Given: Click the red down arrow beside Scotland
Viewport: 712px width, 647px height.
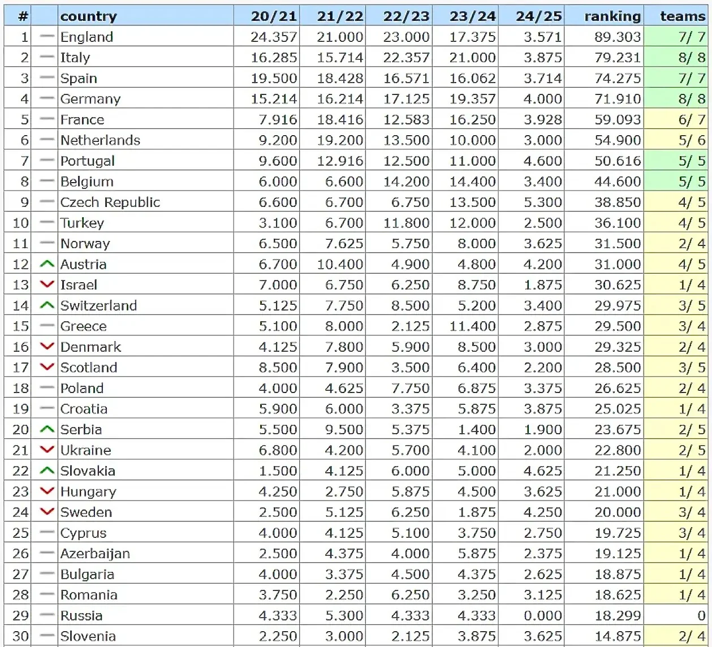Looking at the screenshot, I should coord(47,368).
